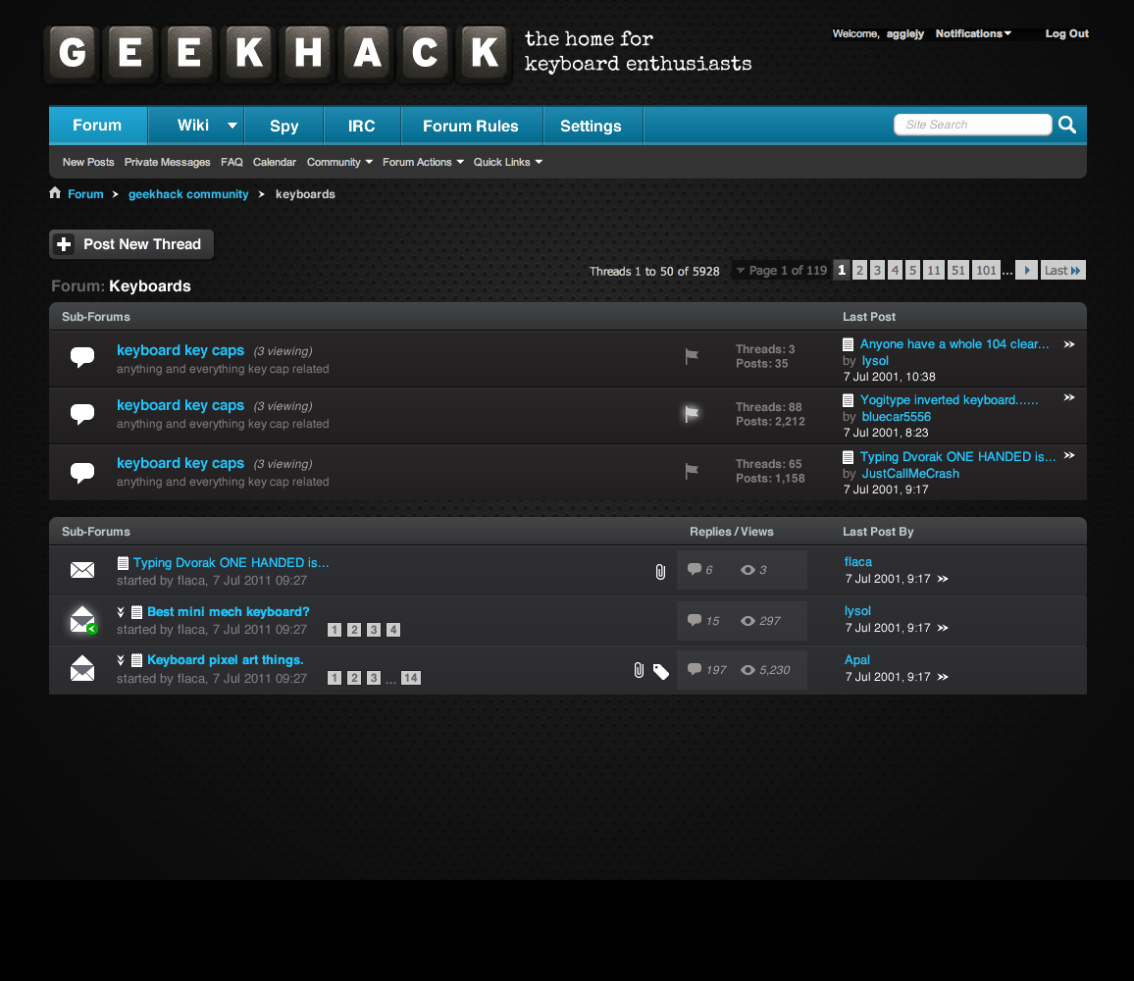Screen dimensions: 1134x981
Task: Click into the Site Search field
Action: click(971, 125)
